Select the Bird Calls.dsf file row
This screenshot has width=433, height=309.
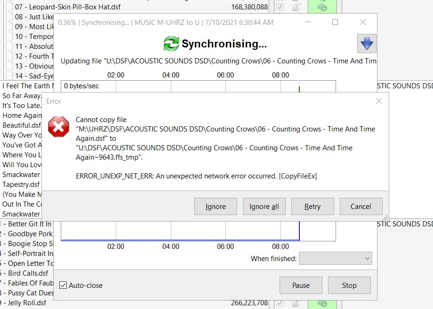pos(27,273)
